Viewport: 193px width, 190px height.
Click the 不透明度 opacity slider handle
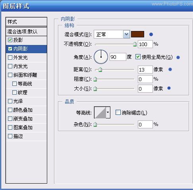[x=135, y=44]
